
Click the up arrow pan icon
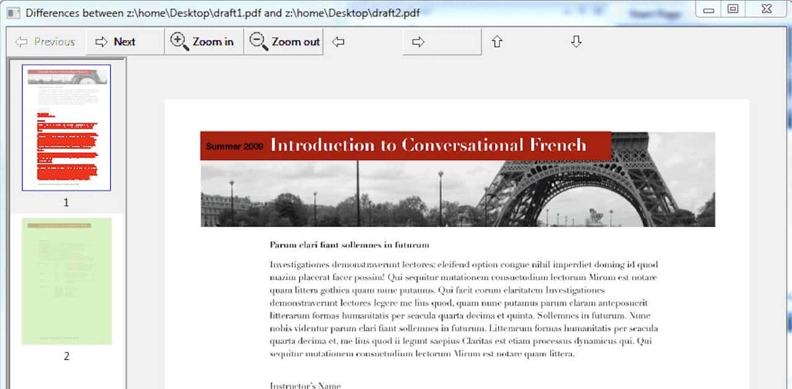coord(497,42)
